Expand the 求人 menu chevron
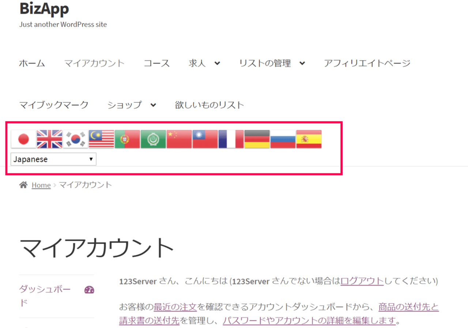 [x=217, y=63]
